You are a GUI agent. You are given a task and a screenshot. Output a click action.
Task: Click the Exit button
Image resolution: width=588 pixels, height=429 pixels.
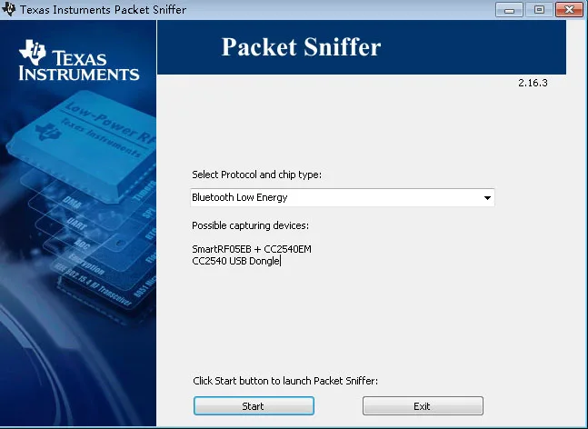423,405
